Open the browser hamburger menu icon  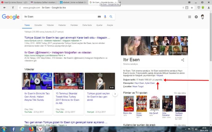coord(189,2)
